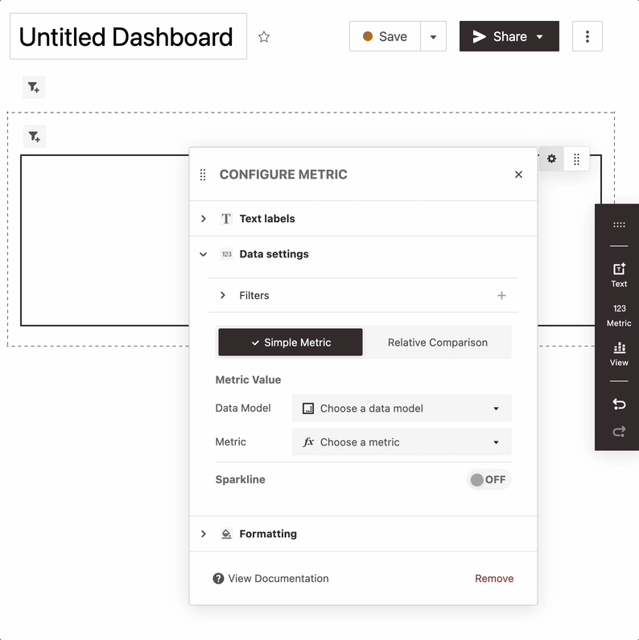Open the Save options dropdown arrow
Image resolution: width=639 pixels, height=640 pixels.
(433, 36)
